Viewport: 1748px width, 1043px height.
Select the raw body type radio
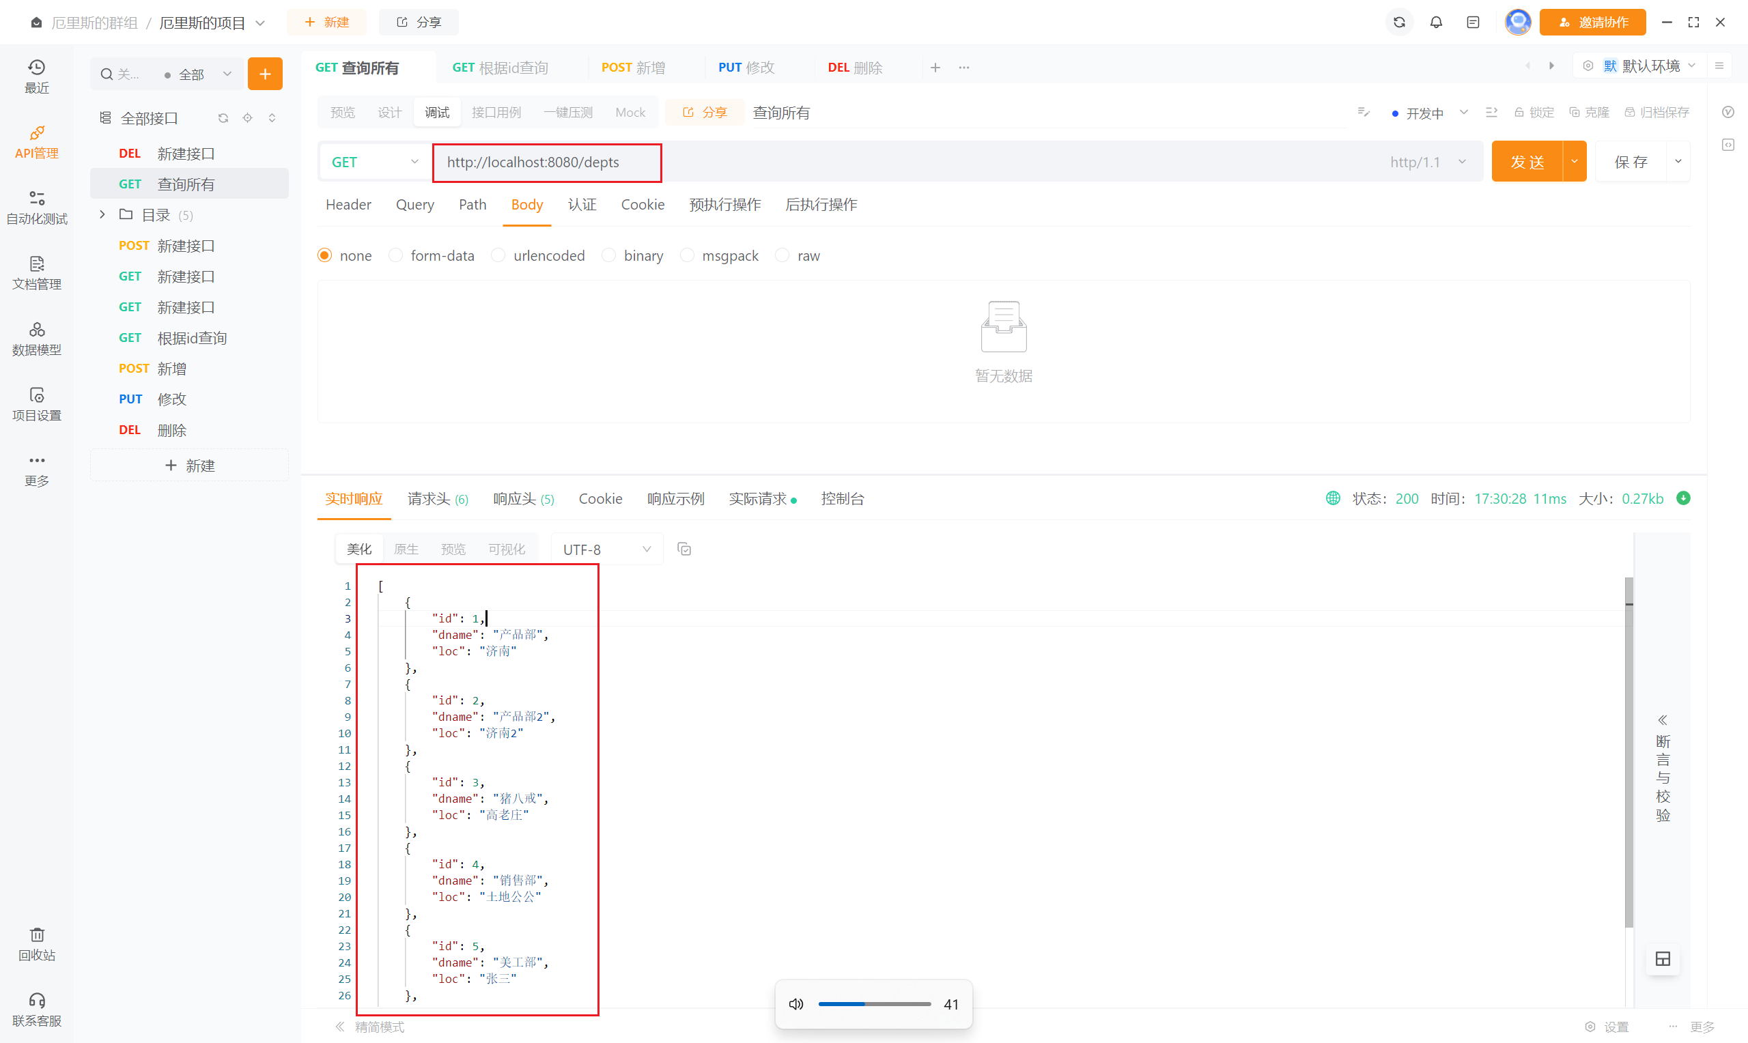[x=783, y=255]
